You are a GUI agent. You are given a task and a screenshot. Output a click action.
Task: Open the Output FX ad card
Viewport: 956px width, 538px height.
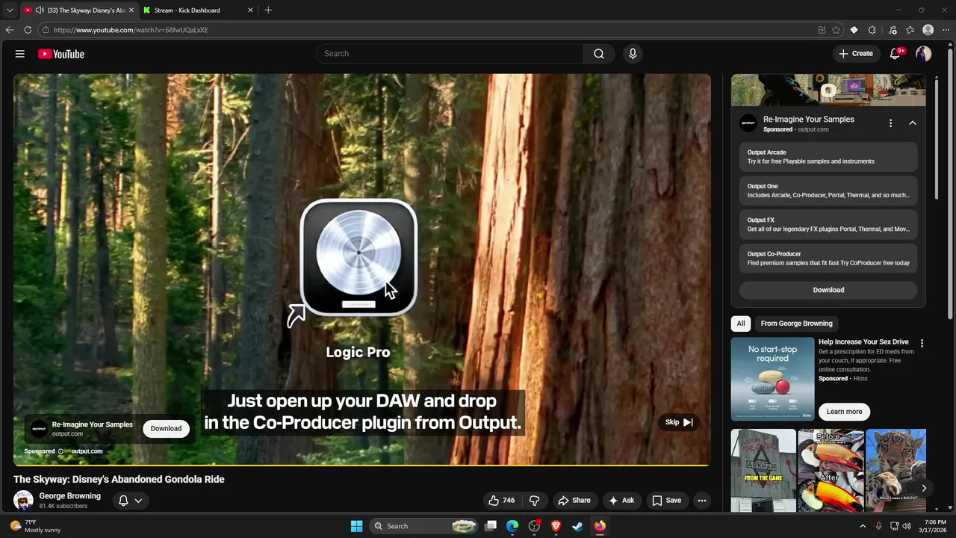click(x=828, y=225)
